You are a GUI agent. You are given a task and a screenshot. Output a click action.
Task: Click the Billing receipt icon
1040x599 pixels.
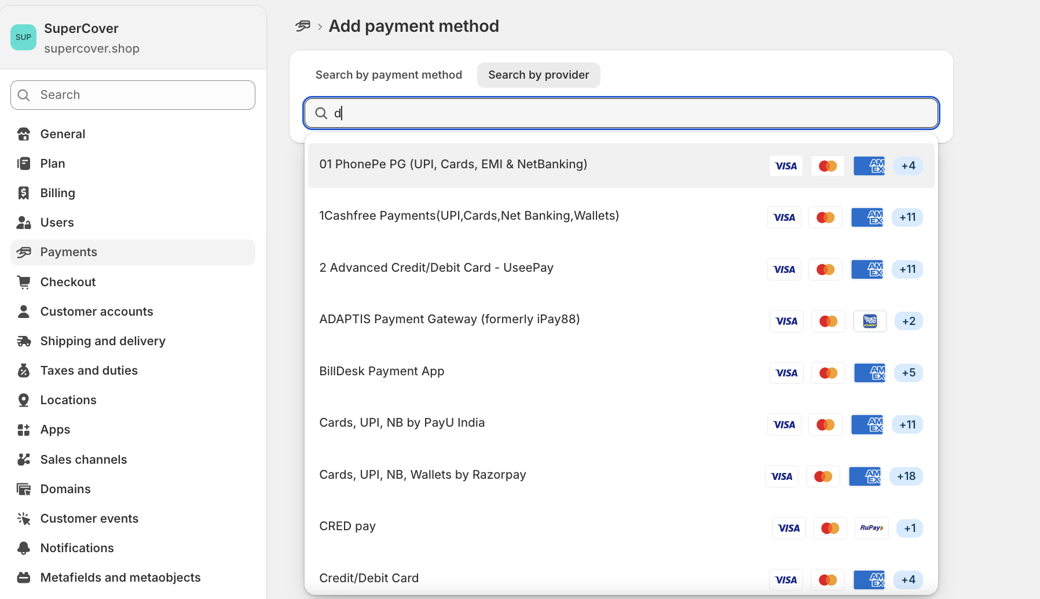click(24, 193)
